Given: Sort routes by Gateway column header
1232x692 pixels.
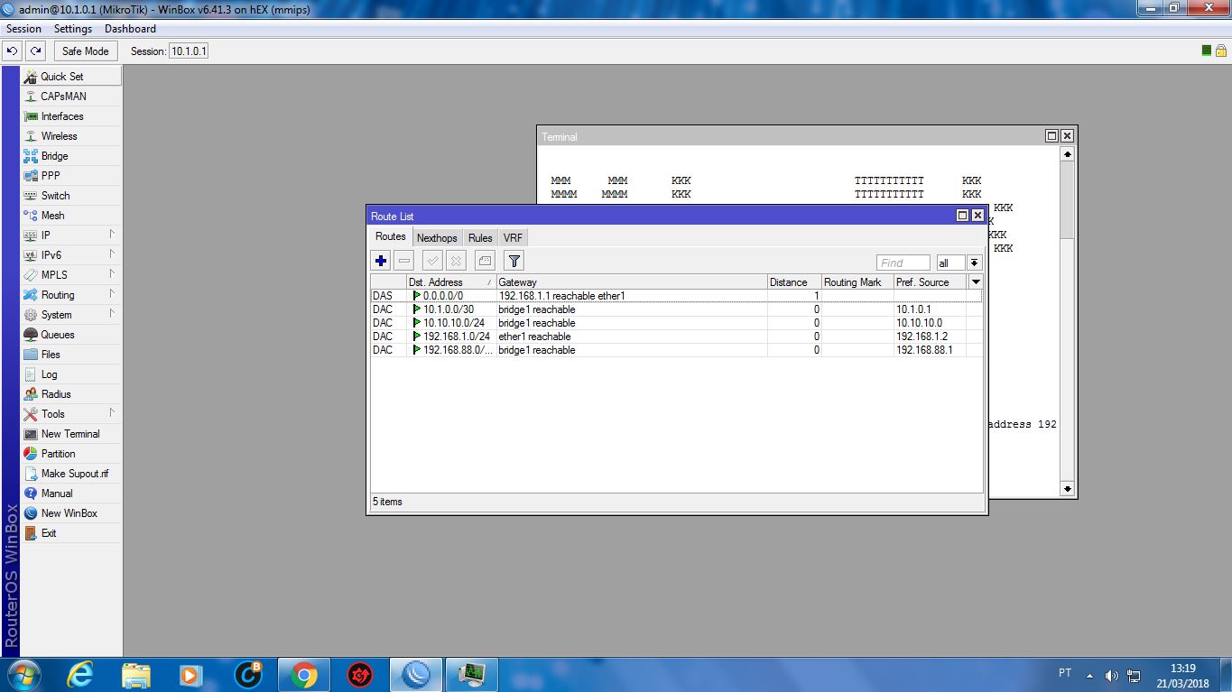Looking at the screenshot, I should [632, 282].
